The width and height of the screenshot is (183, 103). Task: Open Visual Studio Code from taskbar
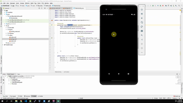click(x=25, y=101)
